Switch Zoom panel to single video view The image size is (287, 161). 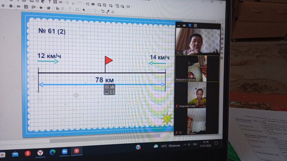point(184,25)
